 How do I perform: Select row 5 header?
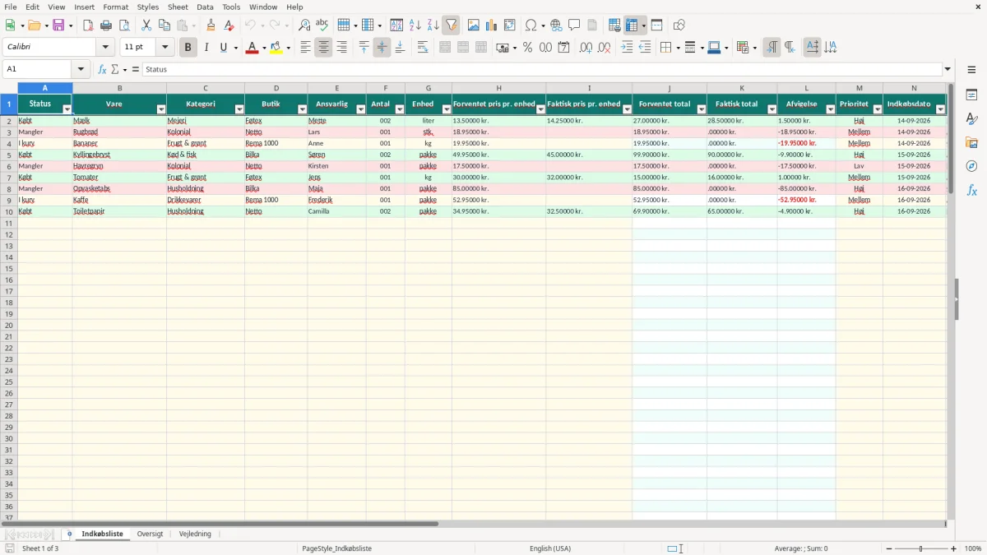9,155
